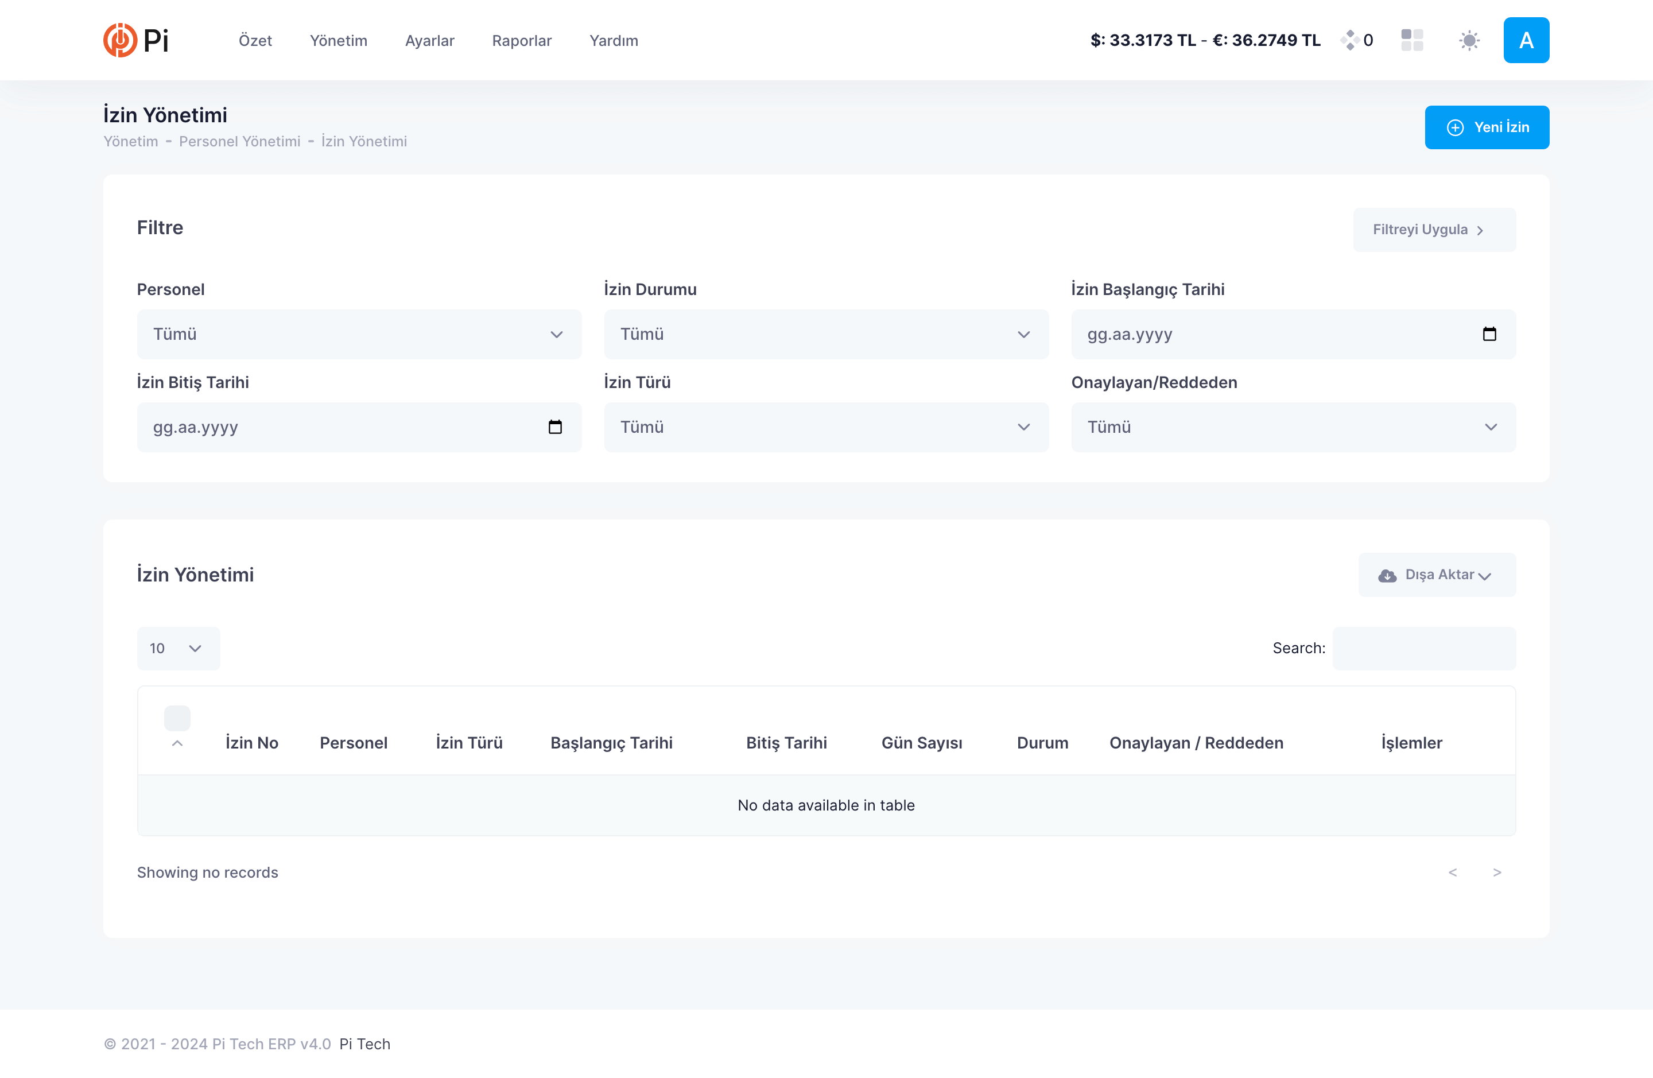Open the Raporlar menu
The width and height of the screenshot is (1653, 1078).
coord(522,40)
